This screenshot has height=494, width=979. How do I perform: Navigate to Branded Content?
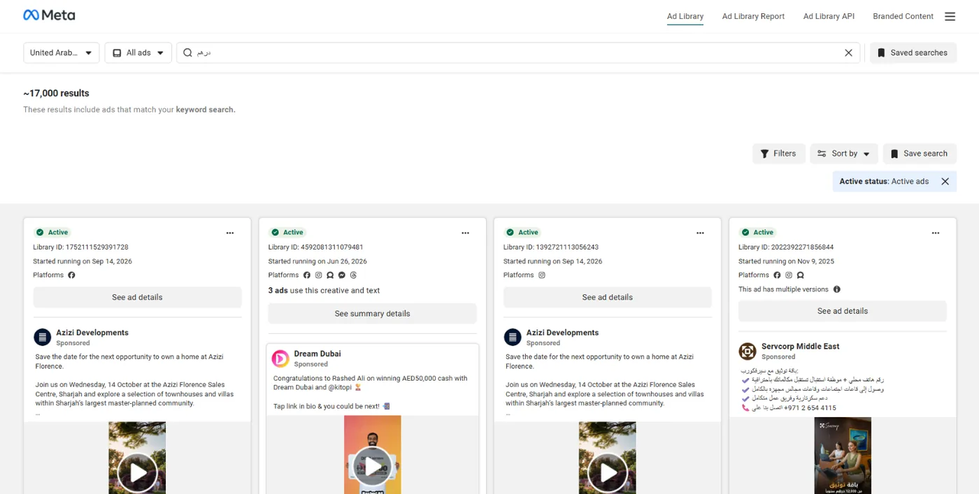(x=903, y=16)
